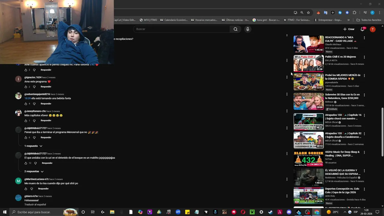The image size is (384, 216).
Task: Like @ignacioc.1634's 'Amo este programa' comment
Action: [26, 87]
